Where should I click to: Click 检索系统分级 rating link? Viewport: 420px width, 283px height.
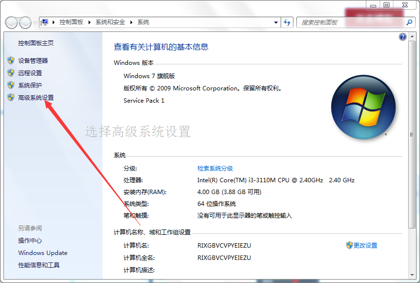click(x=215, y=169)
